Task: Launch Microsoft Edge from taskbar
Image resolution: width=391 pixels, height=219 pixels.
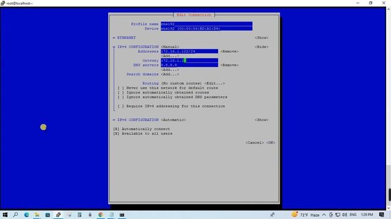Action: [26, 215]
